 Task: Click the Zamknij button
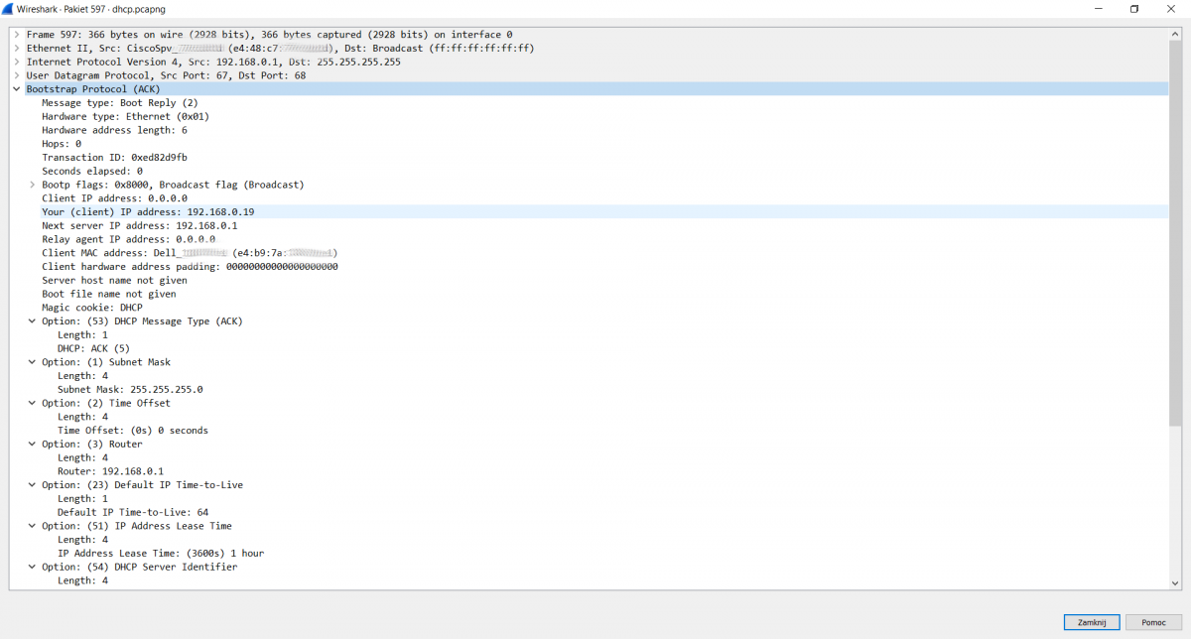pyautogui.click(x=1091, y=622)
